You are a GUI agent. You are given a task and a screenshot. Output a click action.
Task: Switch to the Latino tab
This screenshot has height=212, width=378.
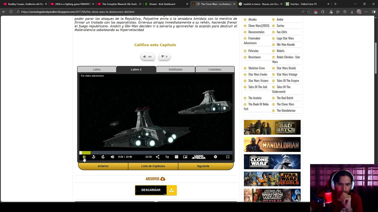pyautogui.click(x=97, y=69)
